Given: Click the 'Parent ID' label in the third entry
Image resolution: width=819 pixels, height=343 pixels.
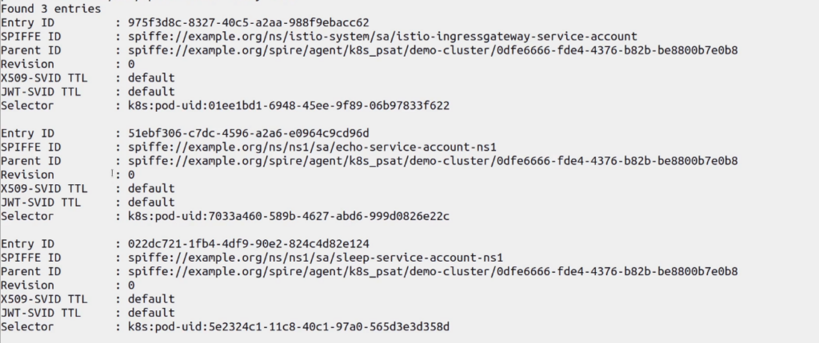Looking at the screenshot, I should point(30,271).
